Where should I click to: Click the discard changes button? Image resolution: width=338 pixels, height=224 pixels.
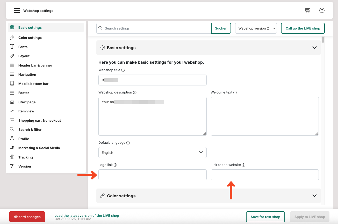pyautogui.click(x=27, y=217)
